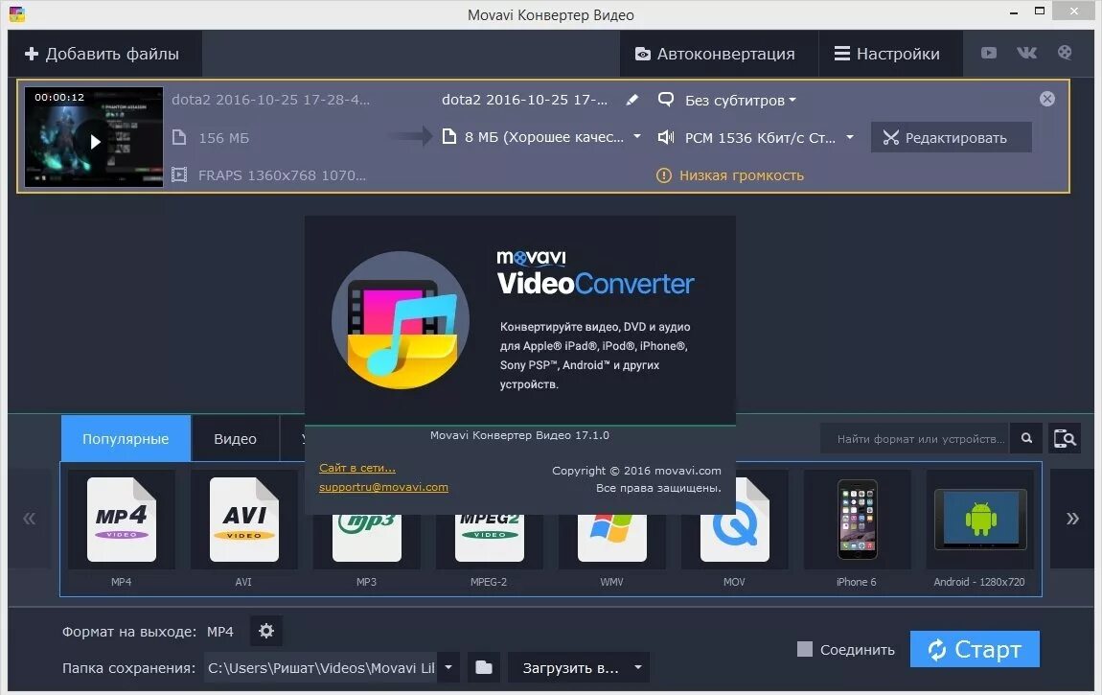This screenshot has height=695, width=1102.
Task: Open the output size quality dropdown
Action: tap(637, 137)
